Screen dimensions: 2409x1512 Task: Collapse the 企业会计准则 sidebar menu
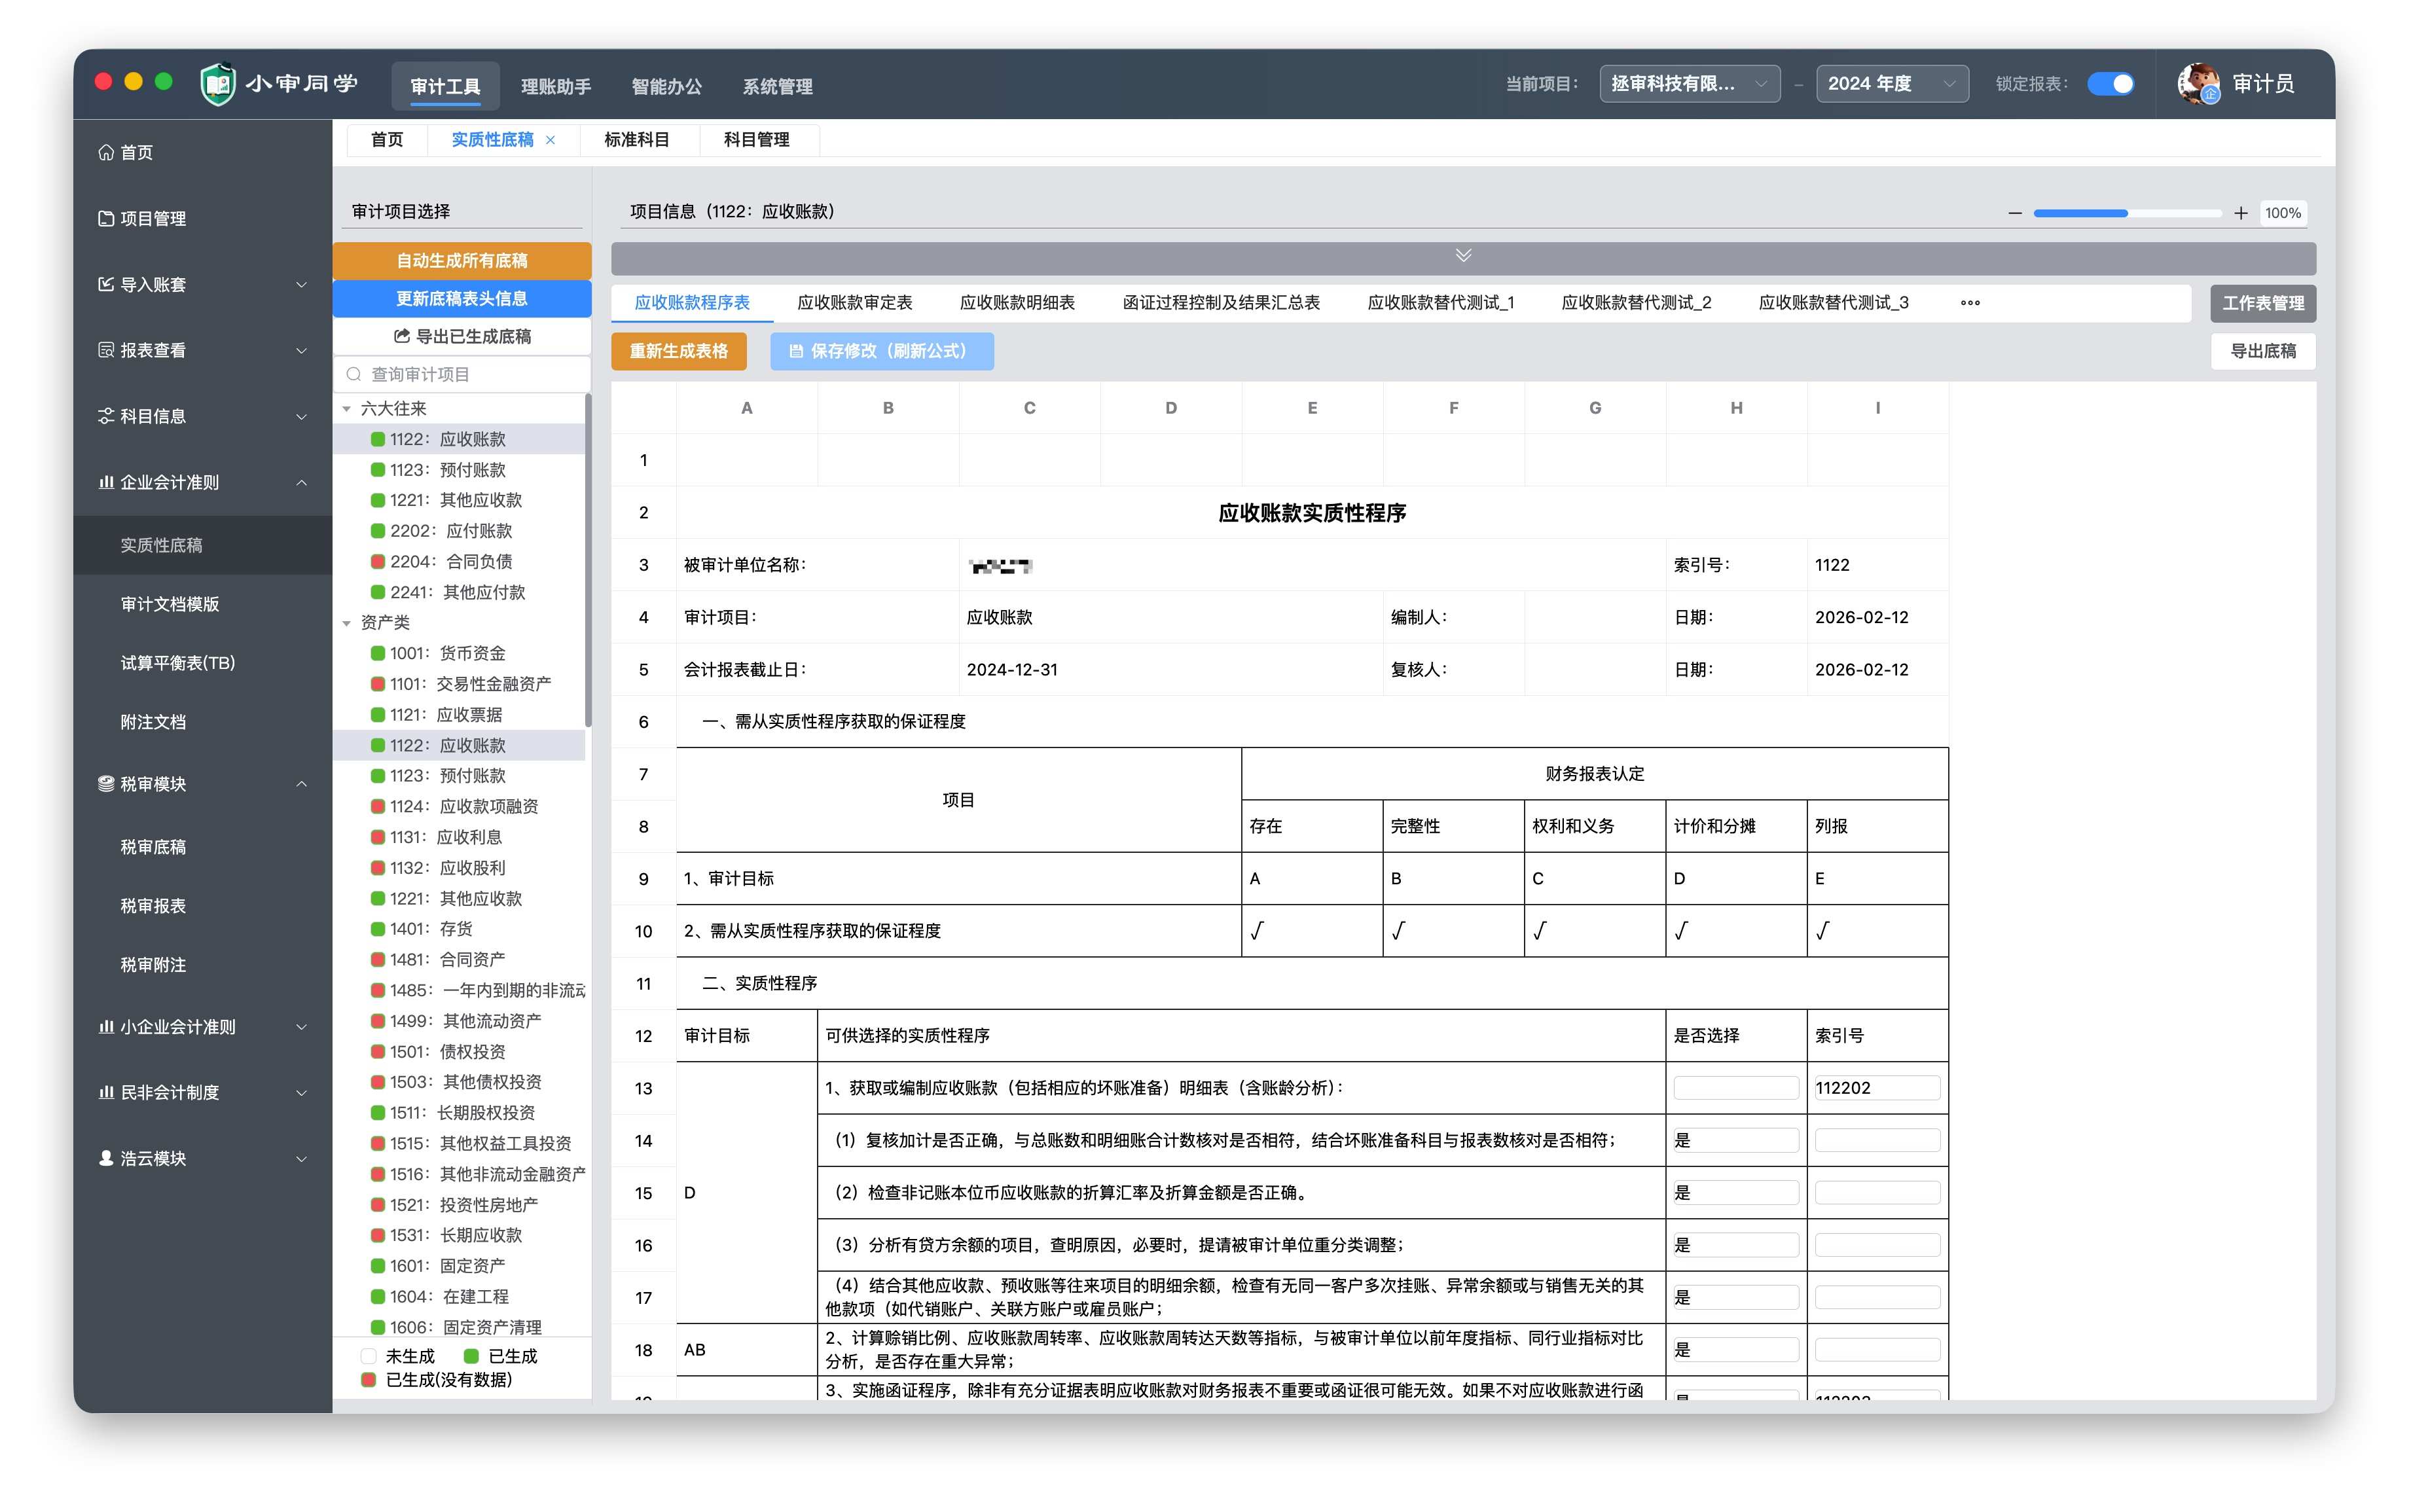301,483
